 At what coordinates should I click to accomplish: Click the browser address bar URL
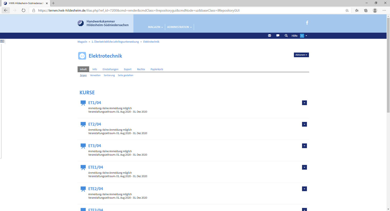pos(139,11)
